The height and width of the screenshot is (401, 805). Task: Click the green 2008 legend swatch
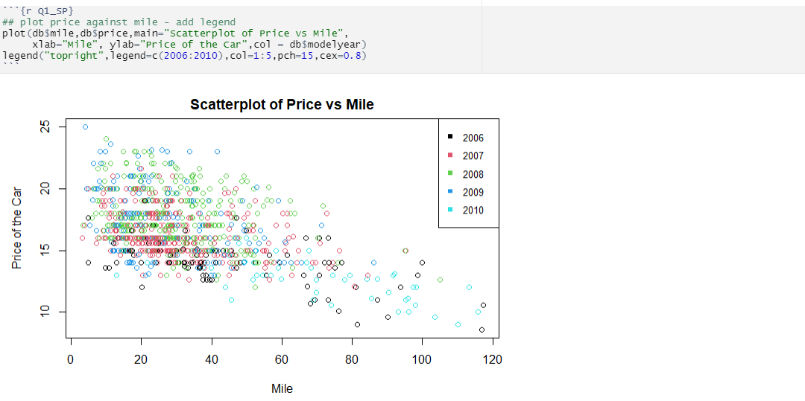[450, 173]
